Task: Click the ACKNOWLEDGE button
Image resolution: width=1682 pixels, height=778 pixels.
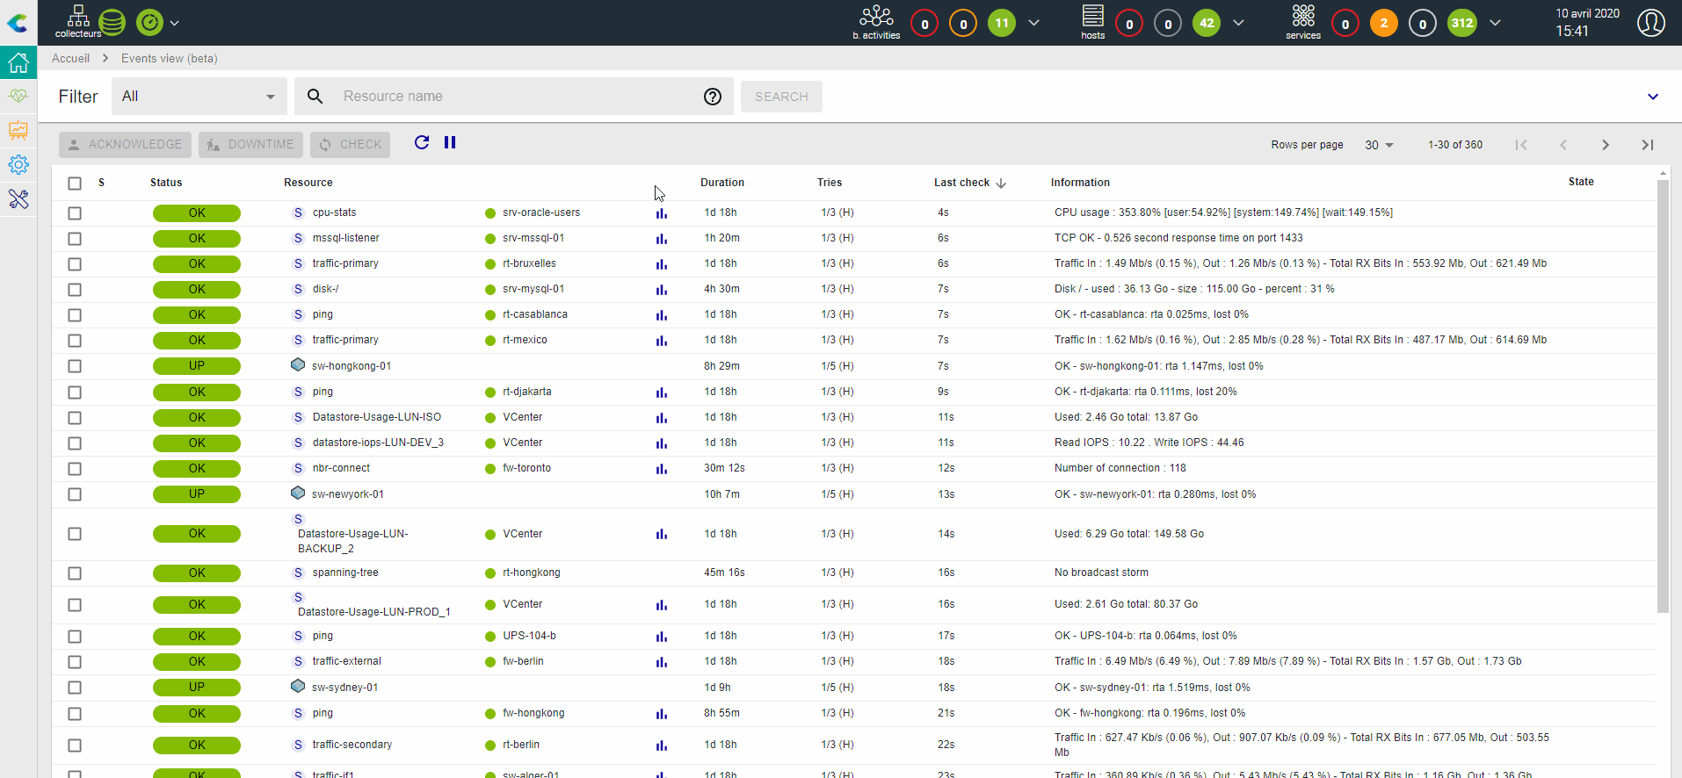Action: point(126,144)
